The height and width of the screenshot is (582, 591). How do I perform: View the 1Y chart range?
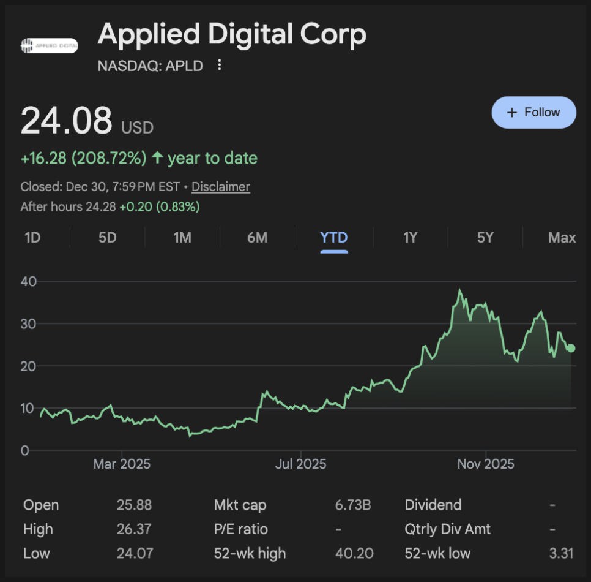tap(410, 238)
